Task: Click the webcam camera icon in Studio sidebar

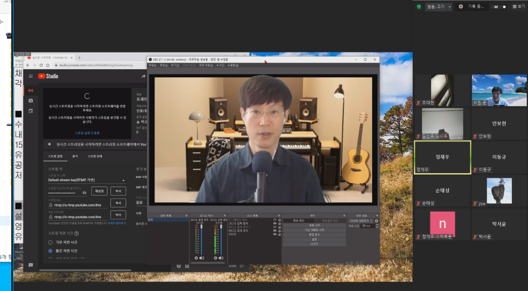Action: pyautogui.click(x=30, y=101)
